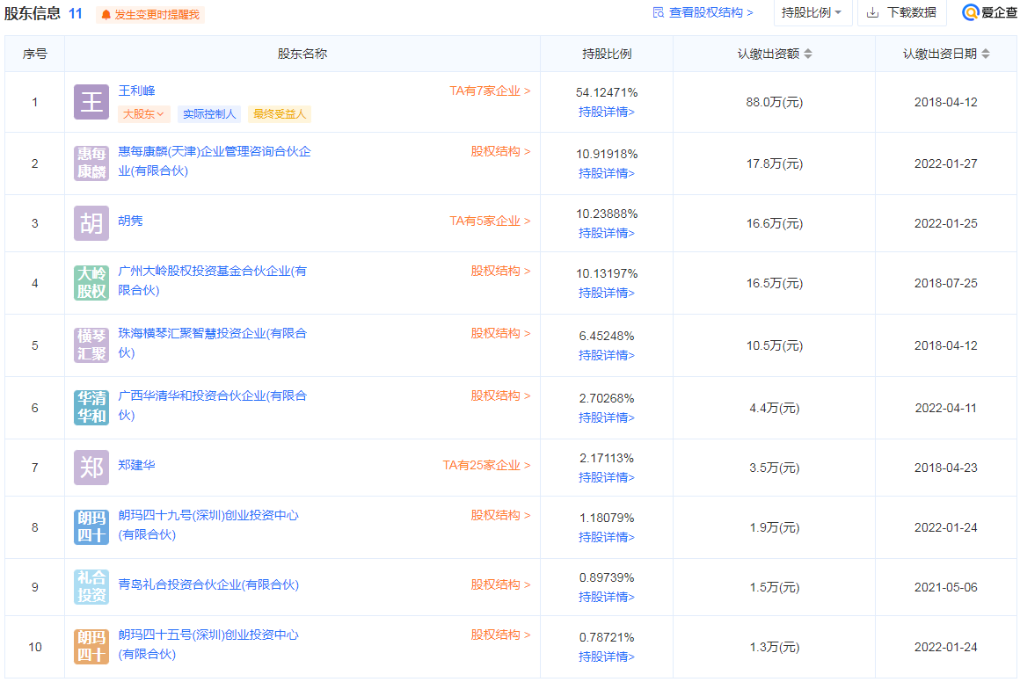This screenshot has height=682, width=1020.
Task: Open 朗玛四十九号(深圳)创业投资中心 link
Action: tap(208, 525)
